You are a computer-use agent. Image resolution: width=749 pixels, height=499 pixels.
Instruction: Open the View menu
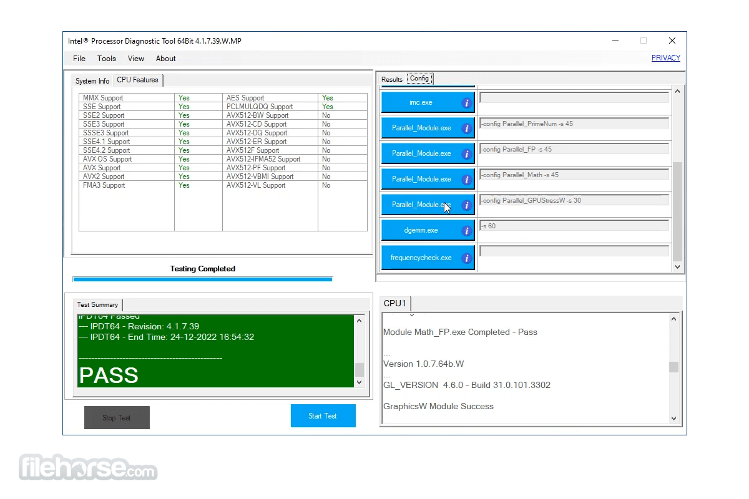pos(136,59)
